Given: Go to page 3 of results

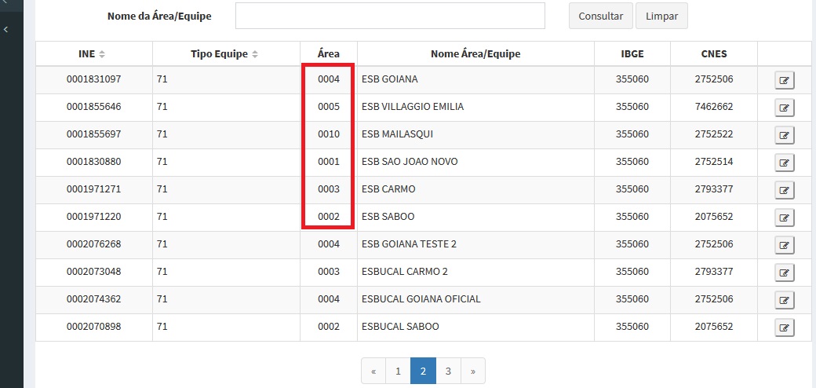Looking at the screenshot, I should [448, 371].
